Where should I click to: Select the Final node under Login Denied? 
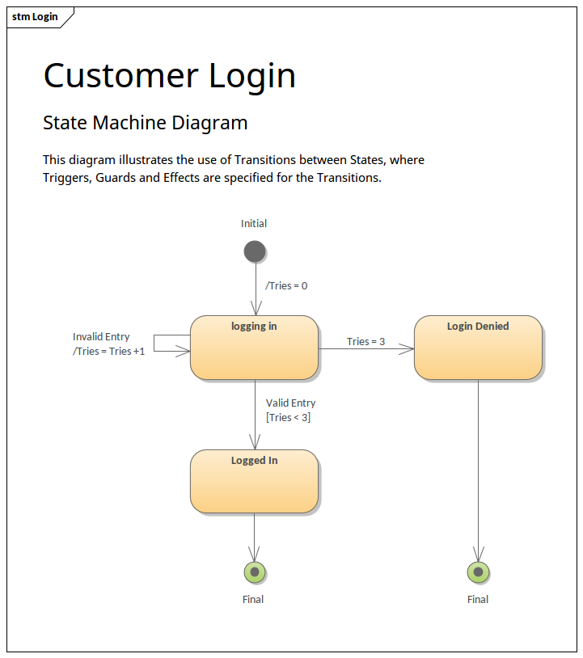[478, 572]
